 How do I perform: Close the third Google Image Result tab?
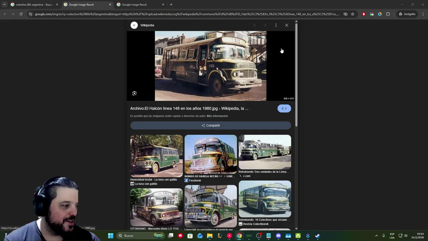pyautogui.click(x=163, y=5)
